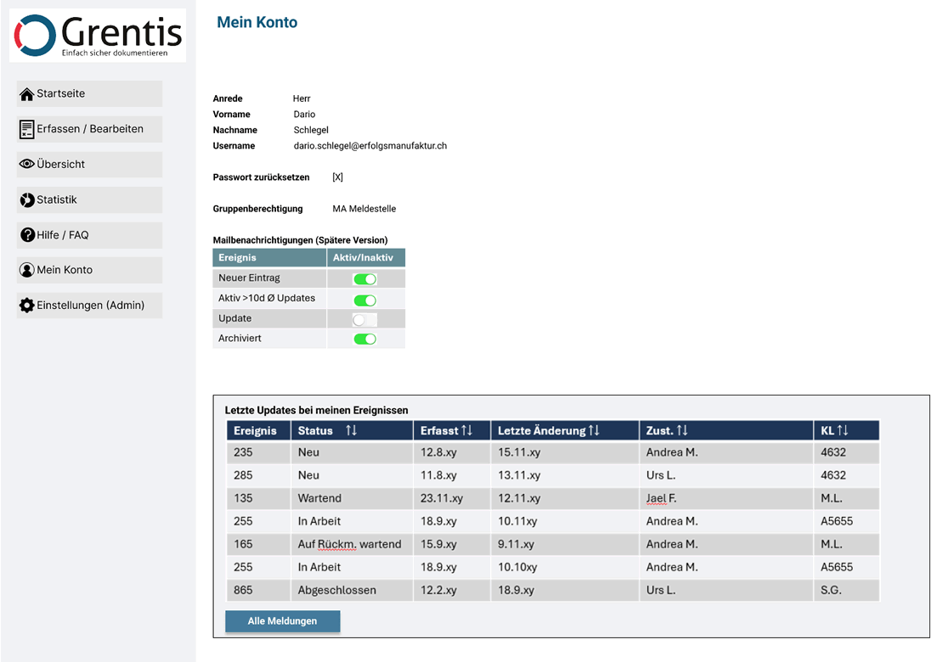Click the Alle Meldungen button

tap(282, 621)
